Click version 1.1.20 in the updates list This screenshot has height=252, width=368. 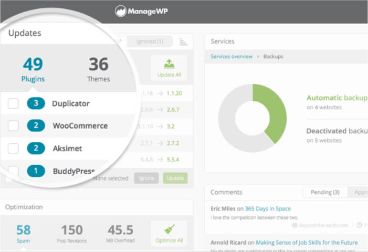click(x=174, y=93)
